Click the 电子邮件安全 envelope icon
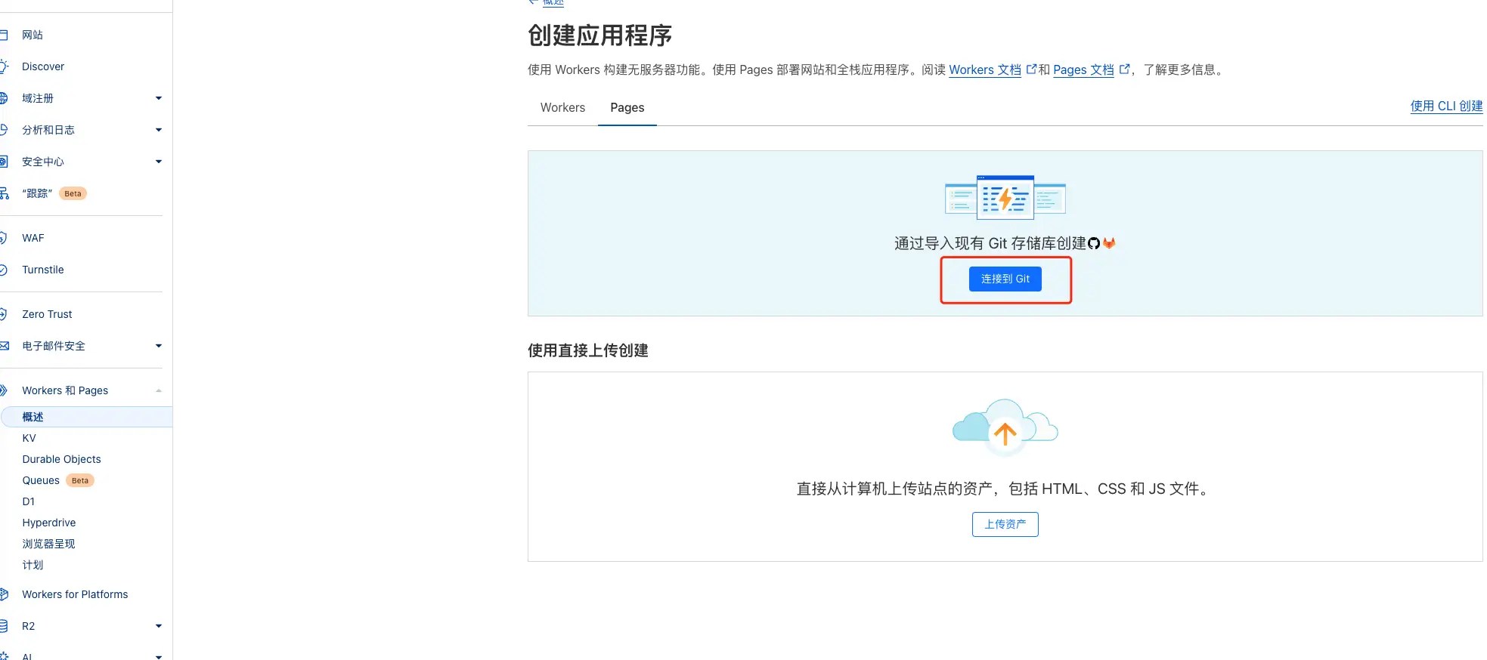The image size is (1487, 660). (x=4, y=346)
